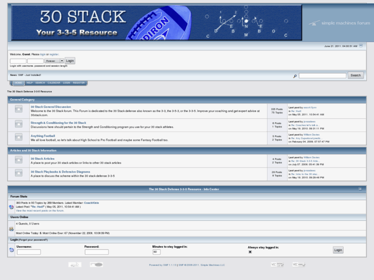Image resolution: width=374 pixels, height=280 pixels.
Task: Click the Minutes to stay logged in field
Action: [156, 252]
